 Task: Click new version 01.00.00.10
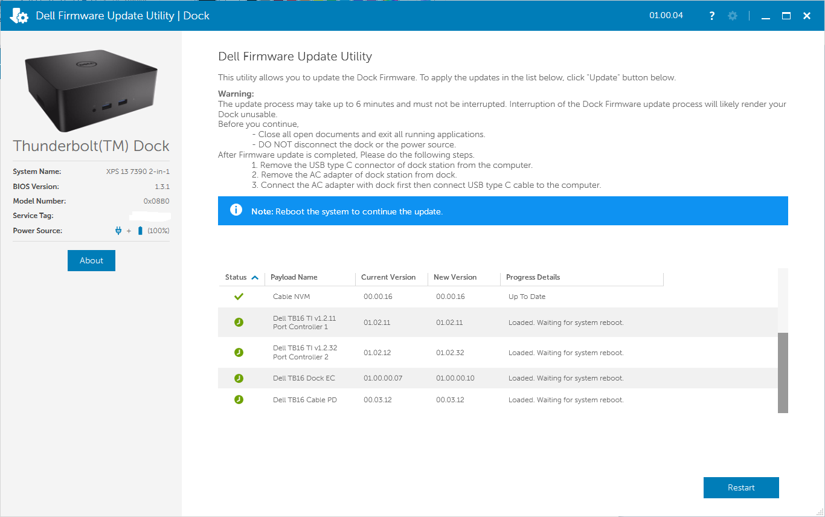pyautogui.click(x=455, y=378)
